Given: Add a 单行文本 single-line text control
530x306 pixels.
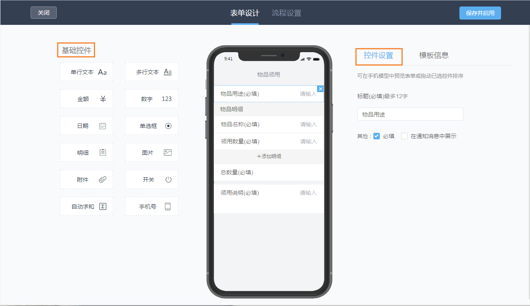Looking at the screenshot, I should [x=86, y=72].
